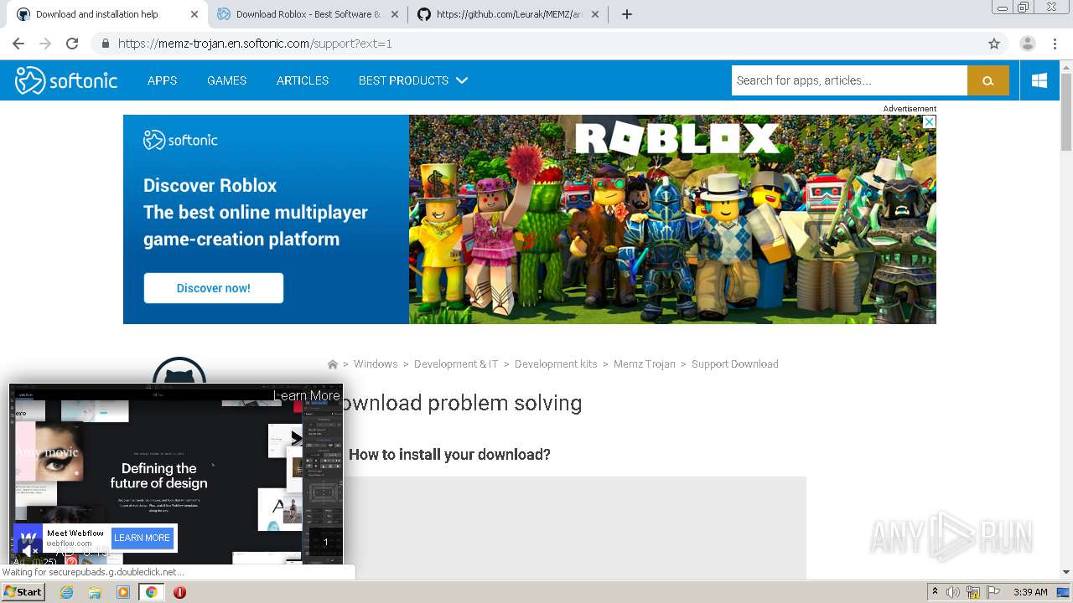
Task: Open the Memz Trojan breadcrumb
Action: coord(645,364)
